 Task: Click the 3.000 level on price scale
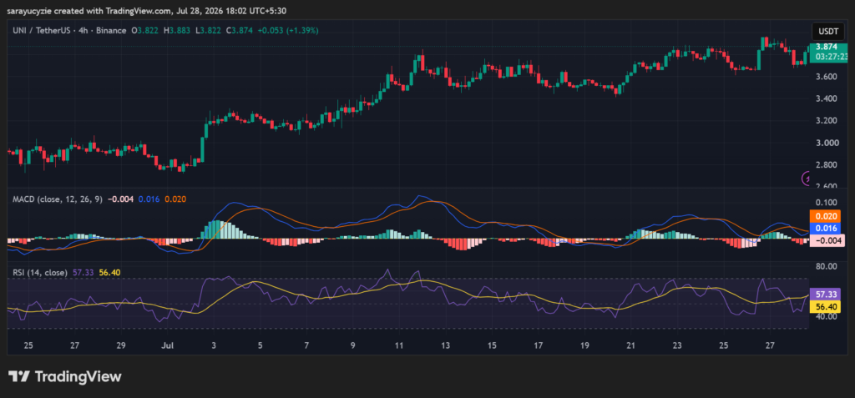point(825,143)
